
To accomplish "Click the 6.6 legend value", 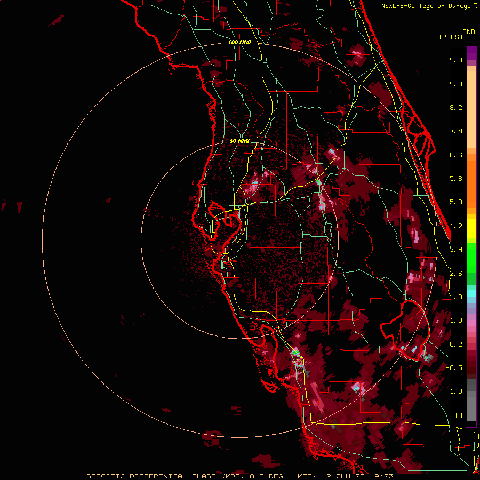I will click(456, 155).
